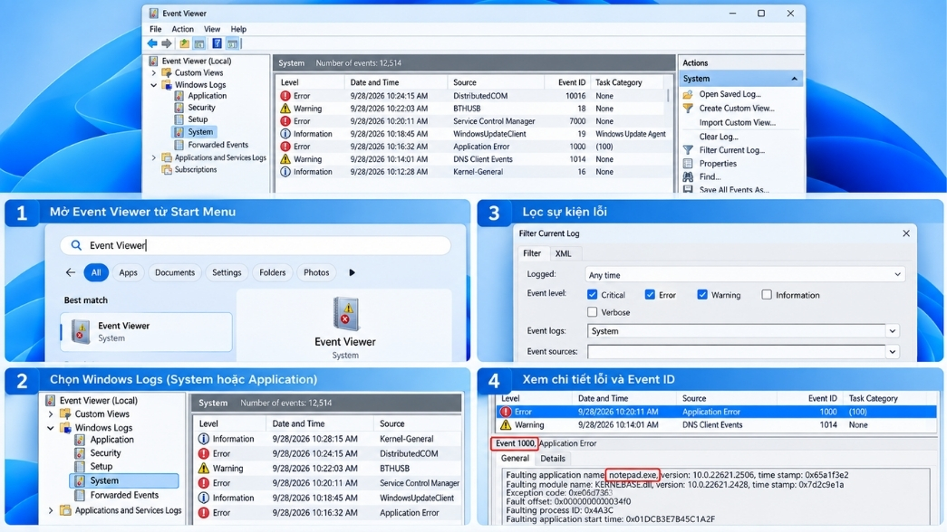Open Saved Log from the Actions pane
This screenshot has height=532, width=947.
coord(730,94)
